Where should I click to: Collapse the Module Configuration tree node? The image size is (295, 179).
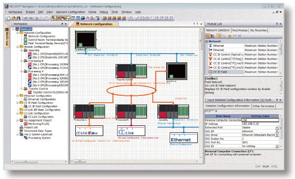click(x=18, y=47)
